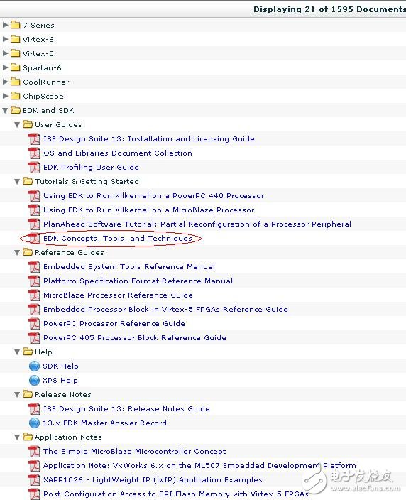Collapse the EDK and SDK folder arrow
The width and height of the screenshot is (406, 500).
pyautogui.click(x=5, y=111)
